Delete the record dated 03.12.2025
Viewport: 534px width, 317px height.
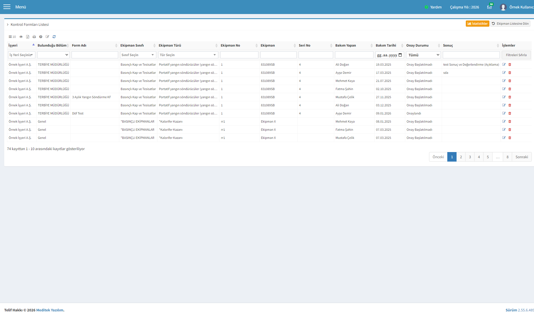pos(510,105)
